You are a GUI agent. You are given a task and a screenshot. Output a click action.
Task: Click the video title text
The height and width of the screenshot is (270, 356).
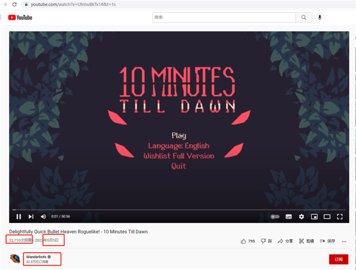(78, 232)
